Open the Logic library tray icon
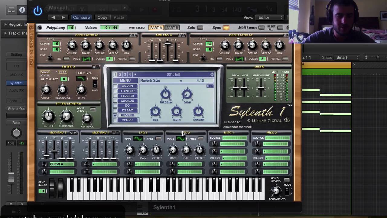The height and width of the screenshot is (218, 387). 11,10
